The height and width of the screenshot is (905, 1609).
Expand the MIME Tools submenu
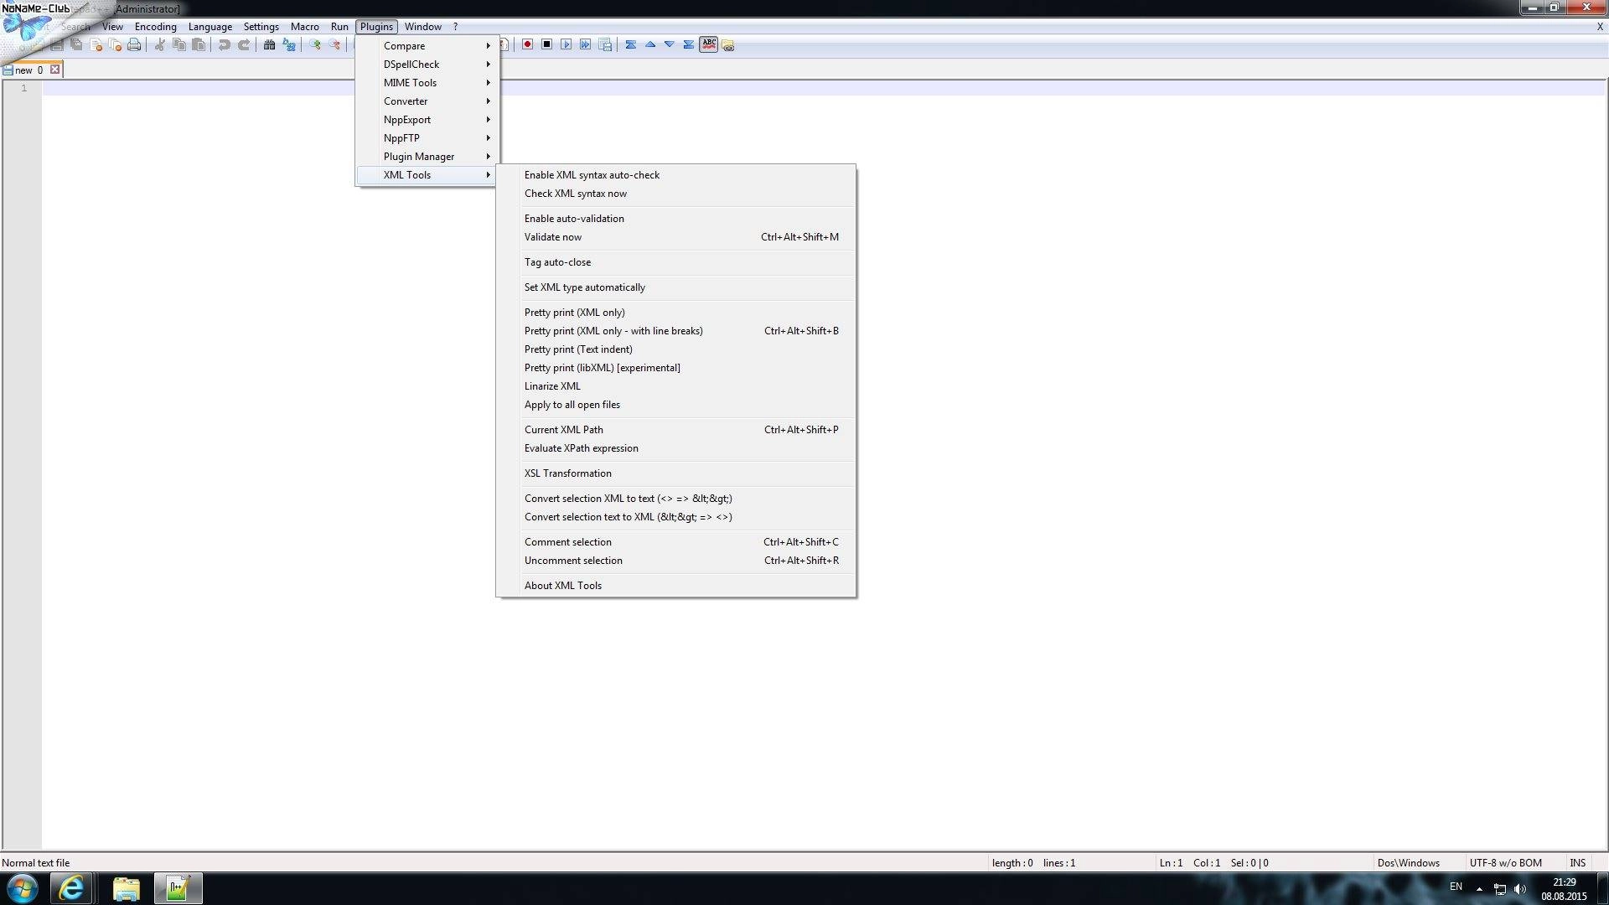coord(427,83)
